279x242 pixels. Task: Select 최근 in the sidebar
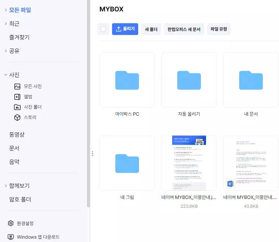coord(14,24)
